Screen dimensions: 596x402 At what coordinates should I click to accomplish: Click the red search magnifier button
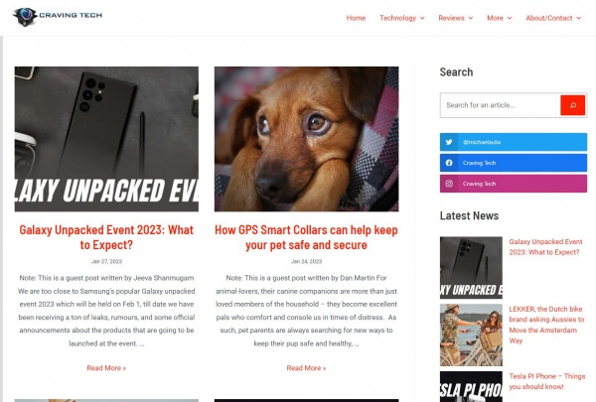(572, 105)
